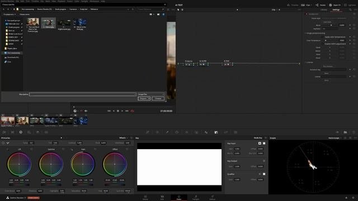Image resolution: width=358 pixels, height=201 pixels.
Task: Click Paste under Activation key
Action: (327, 73)
